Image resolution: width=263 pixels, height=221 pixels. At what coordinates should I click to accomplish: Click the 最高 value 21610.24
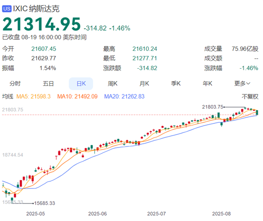click(145, 49)
